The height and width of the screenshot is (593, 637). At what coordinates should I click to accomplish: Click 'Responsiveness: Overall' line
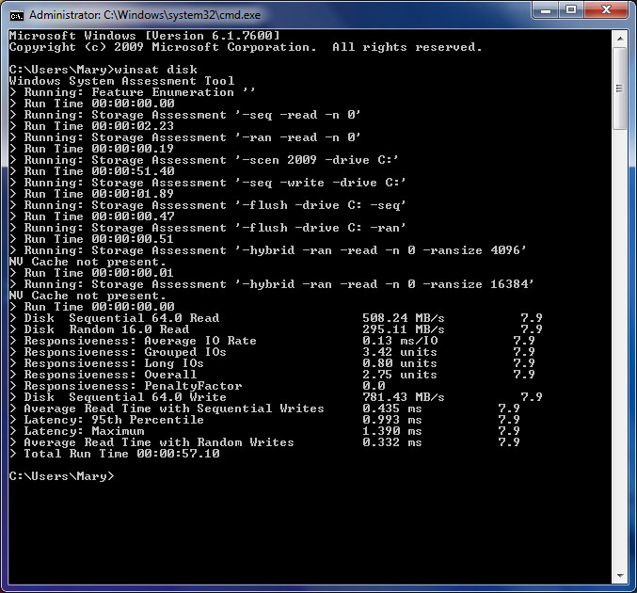[x=110, y=375]
